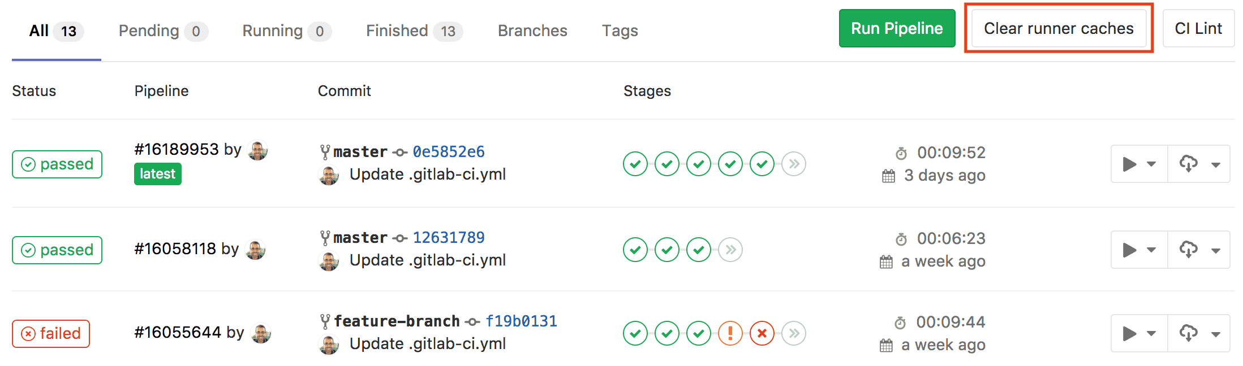This screenshot has height=366, width=1243.
Task: Open artifacts download dropdown for pipeline #16058118
Action: coord(1198,250)
